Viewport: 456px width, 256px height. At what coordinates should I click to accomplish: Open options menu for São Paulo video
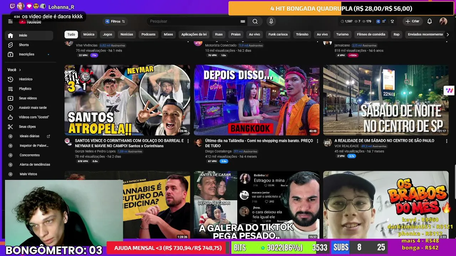point(447,141)
